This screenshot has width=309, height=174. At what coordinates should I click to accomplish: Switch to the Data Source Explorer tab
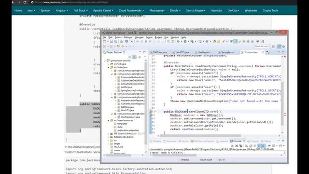[202, 141]
